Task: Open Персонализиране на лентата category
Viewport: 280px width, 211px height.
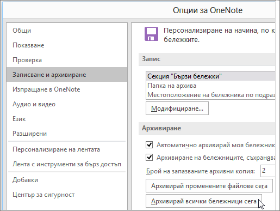Action: [x=67, y=149]
